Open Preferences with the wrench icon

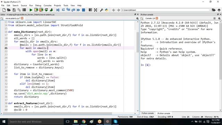[x=101, y=10]
